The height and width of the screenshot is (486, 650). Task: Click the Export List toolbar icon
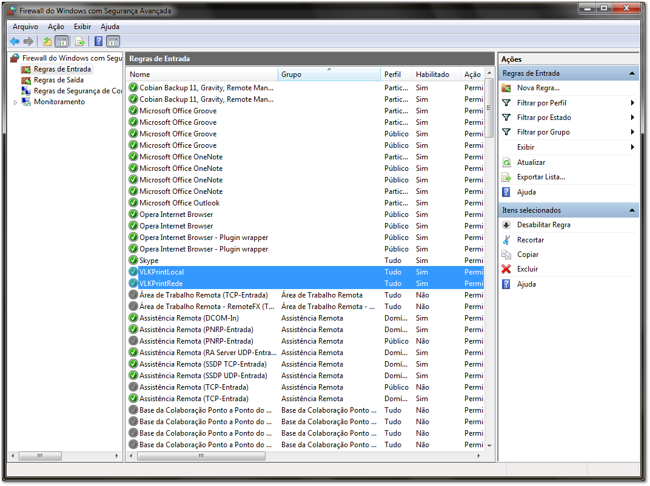(80, 41)
